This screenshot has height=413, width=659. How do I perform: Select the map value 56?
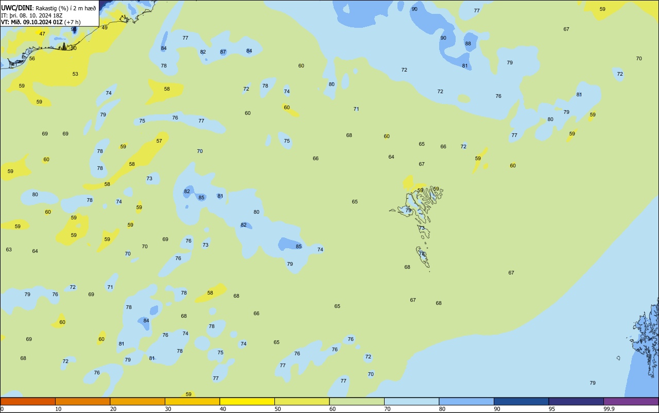(32, 59)
